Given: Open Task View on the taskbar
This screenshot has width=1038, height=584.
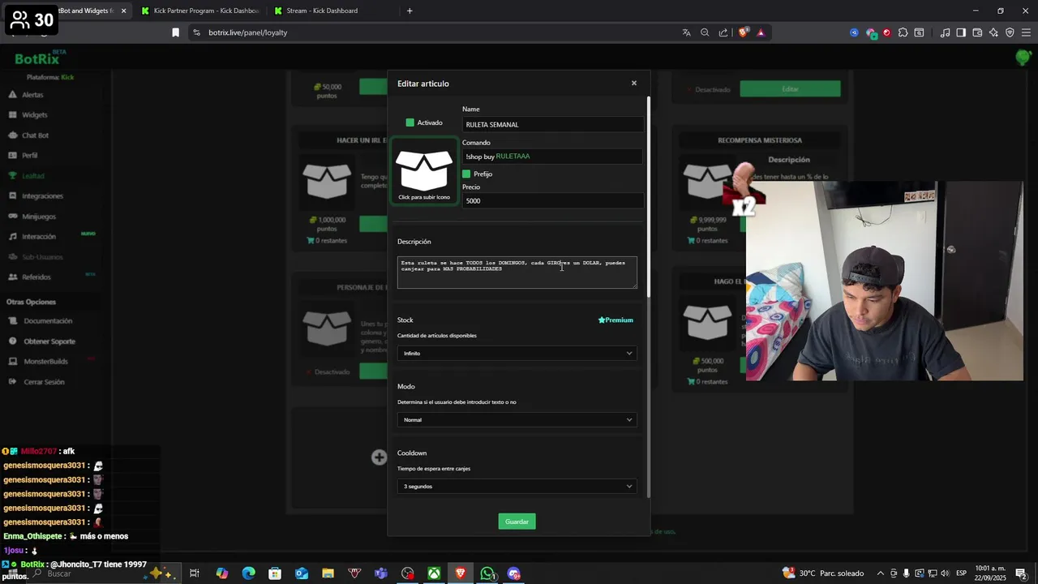Looking at the screenshot, I should pyautogui.click(x=195, y=573).
